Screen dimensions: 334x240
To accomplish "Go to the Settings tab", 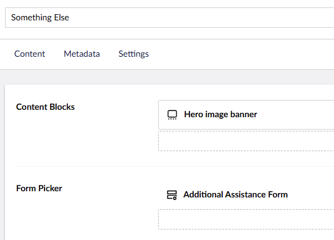I will pos(133,54).
